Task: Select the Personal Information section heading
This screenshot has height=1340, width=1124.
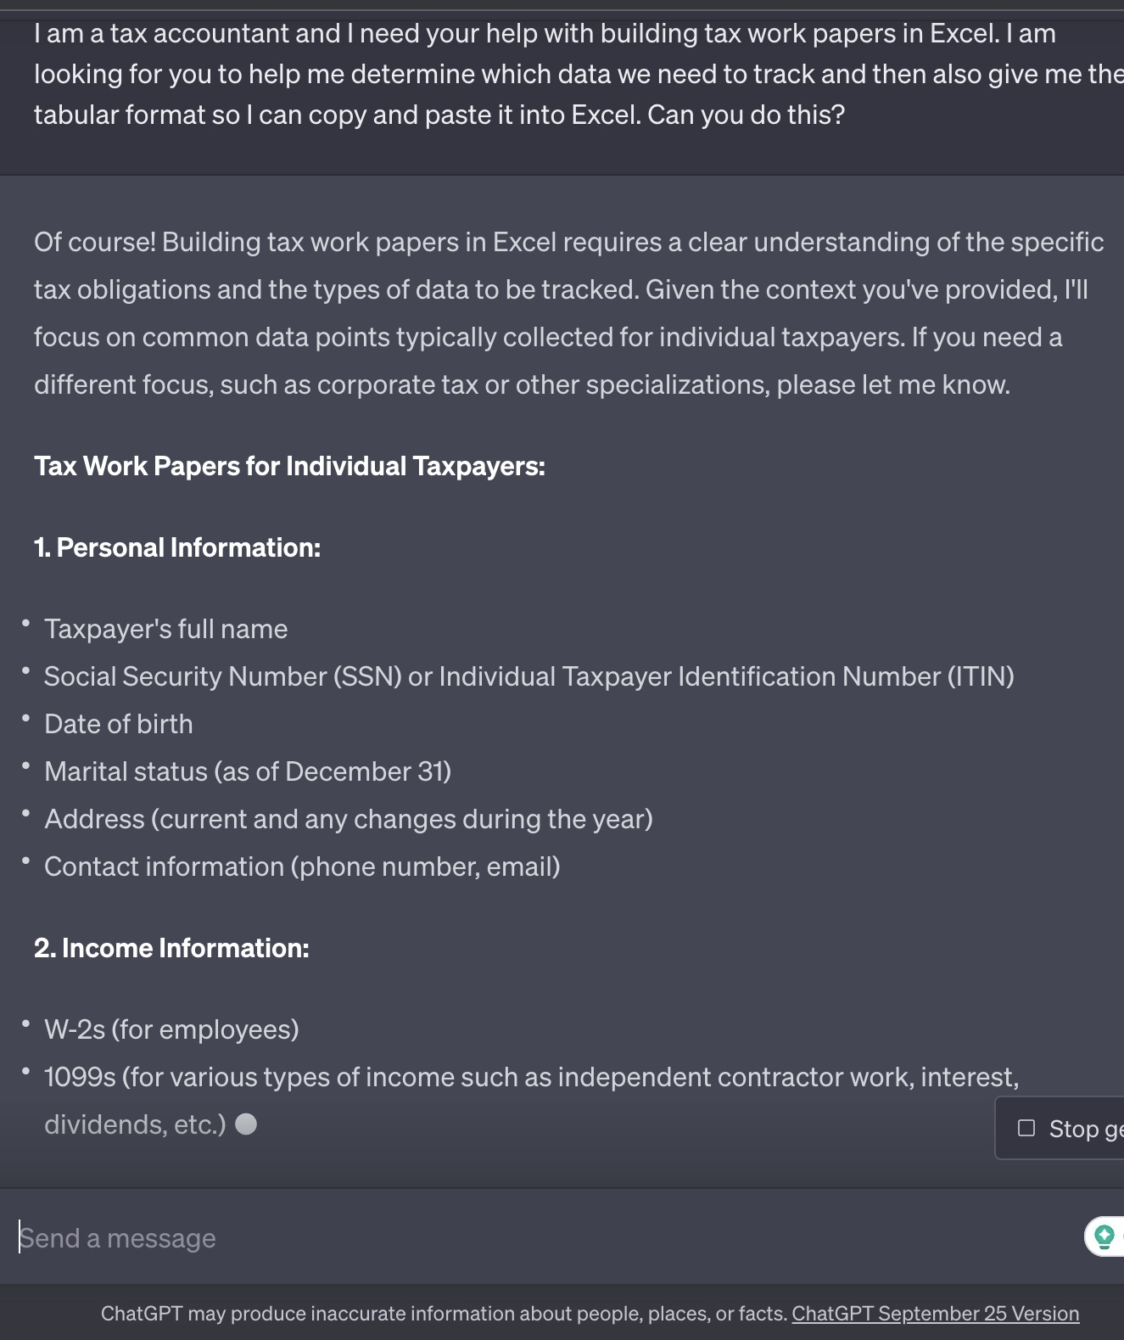Action: tap(177, 547)
